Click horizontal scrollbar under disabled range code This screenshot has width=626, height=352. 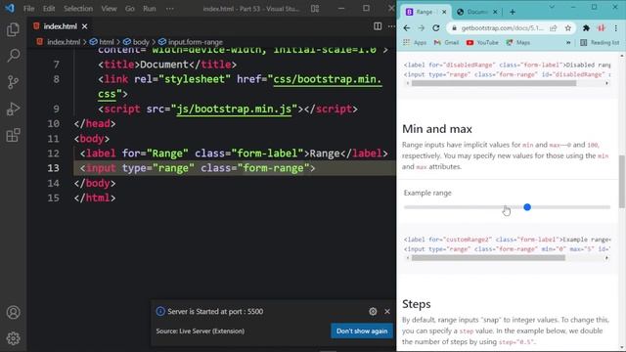494,83
